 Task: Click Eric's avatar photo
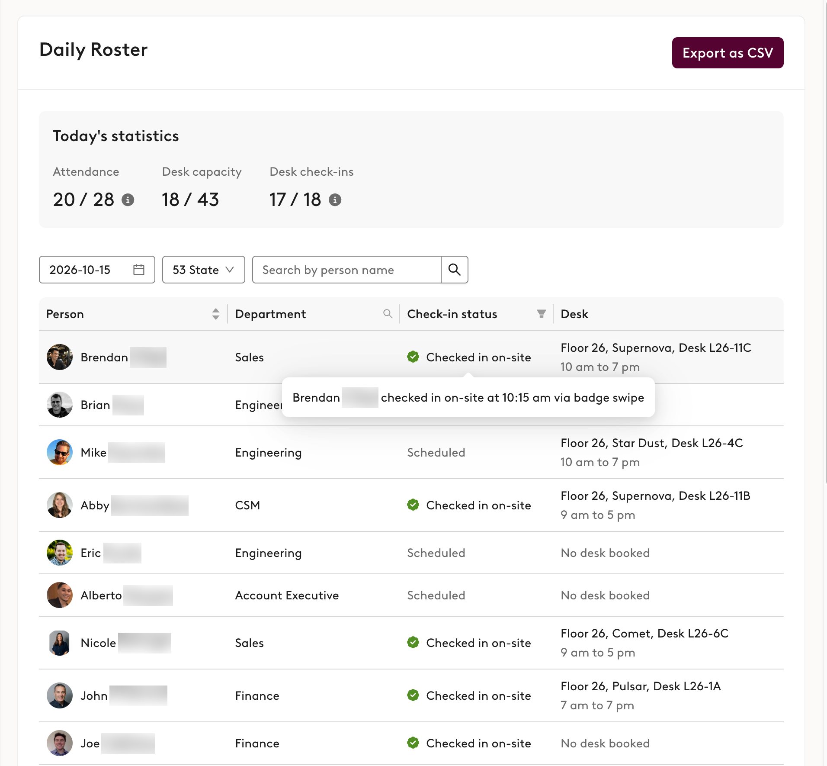[60, 553]
